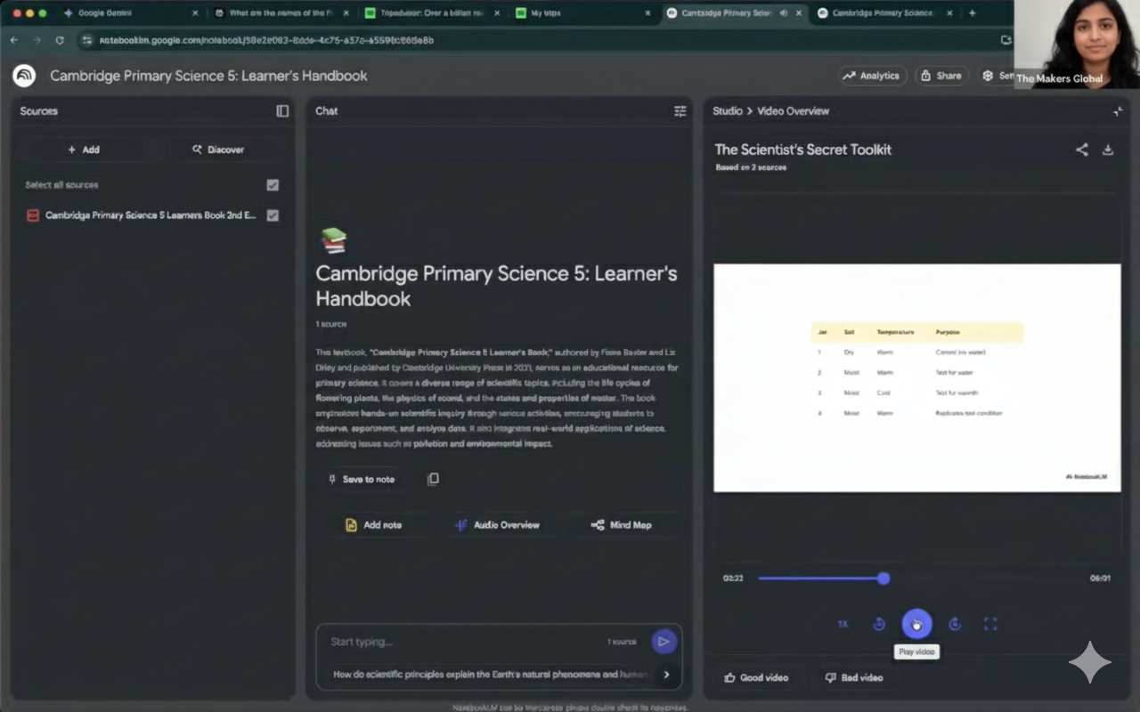Viewport: 1140px width, 712px height.
Task: Generate Audio Overview
Action: 497,525
